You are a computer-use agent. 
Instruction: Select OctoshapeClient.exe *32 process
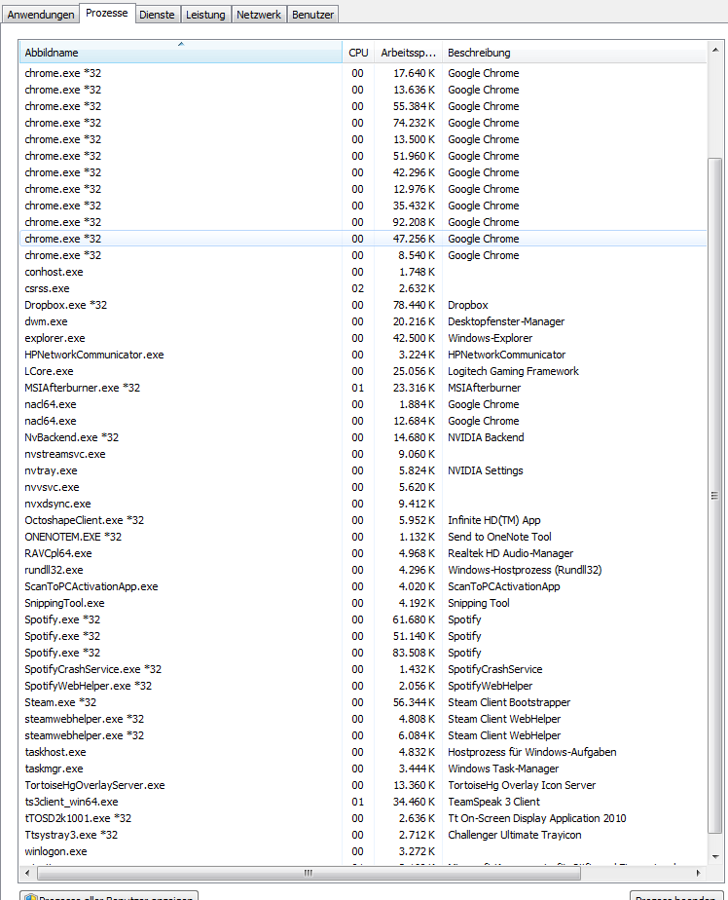click(x=363, y=520)
